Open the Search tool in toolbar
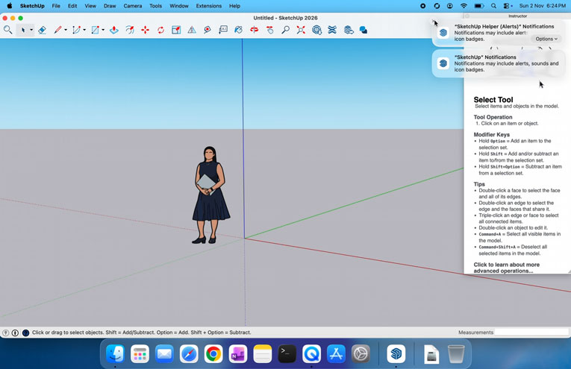Viewport: 571px width, 369px height. pyautogui.click(x=7, y=30)
